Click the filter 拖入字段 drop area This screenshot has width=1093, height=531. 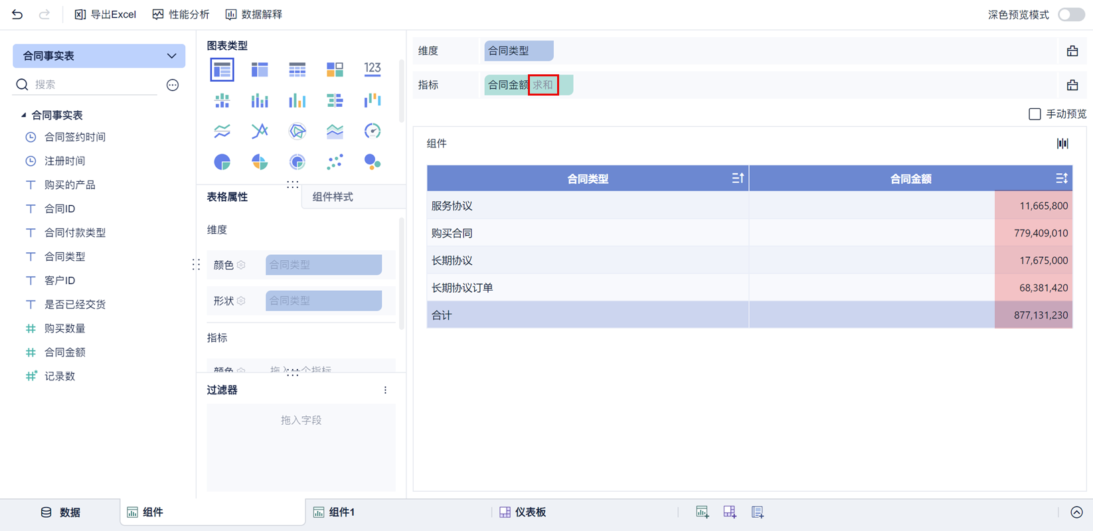click(301, 447)
